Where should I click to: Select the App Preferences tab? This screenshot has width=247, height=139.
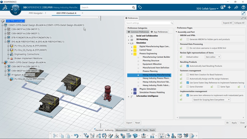point(159,32)
